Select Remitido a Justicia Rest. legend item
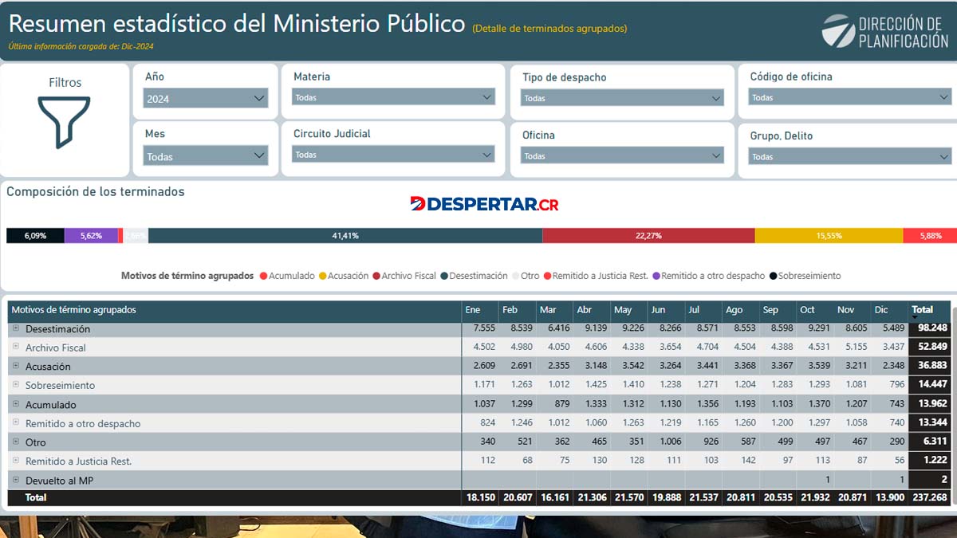 coord(596,276)
